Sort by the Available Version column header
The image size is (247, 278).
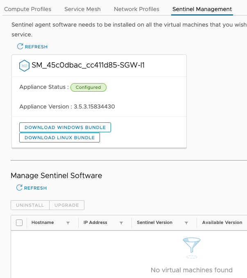pos(222,223)
